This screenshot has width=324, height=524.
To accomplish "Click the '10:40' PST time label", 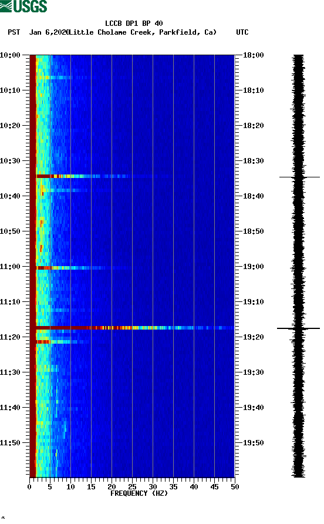I will pos(11,196).
